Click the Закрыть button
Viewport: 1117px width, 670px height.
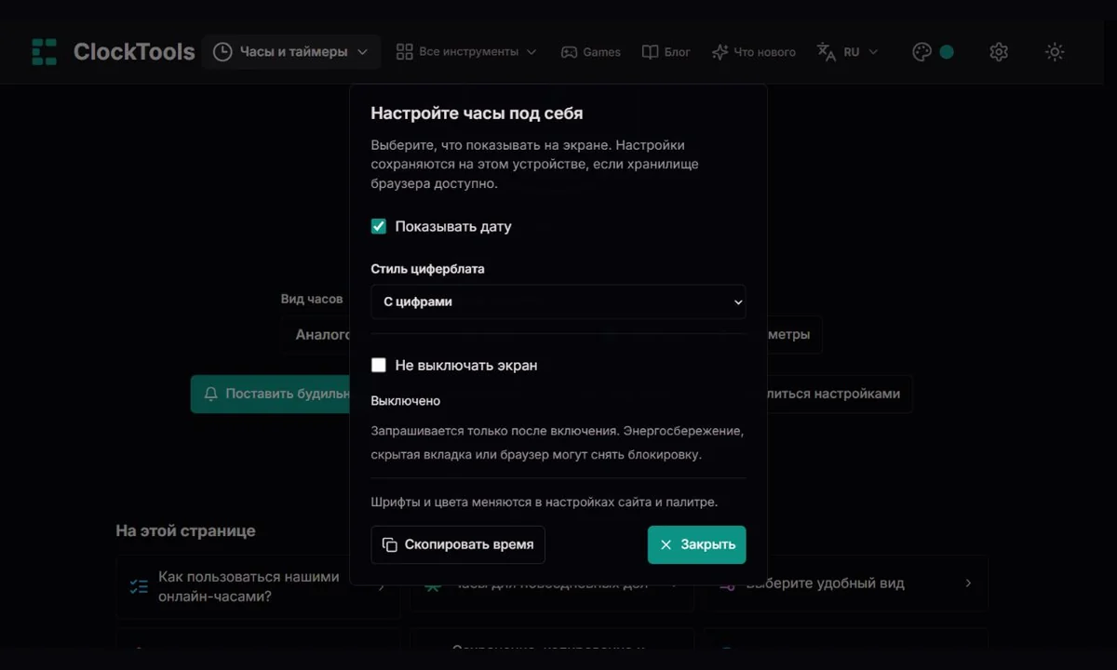(x=697, y=544)
